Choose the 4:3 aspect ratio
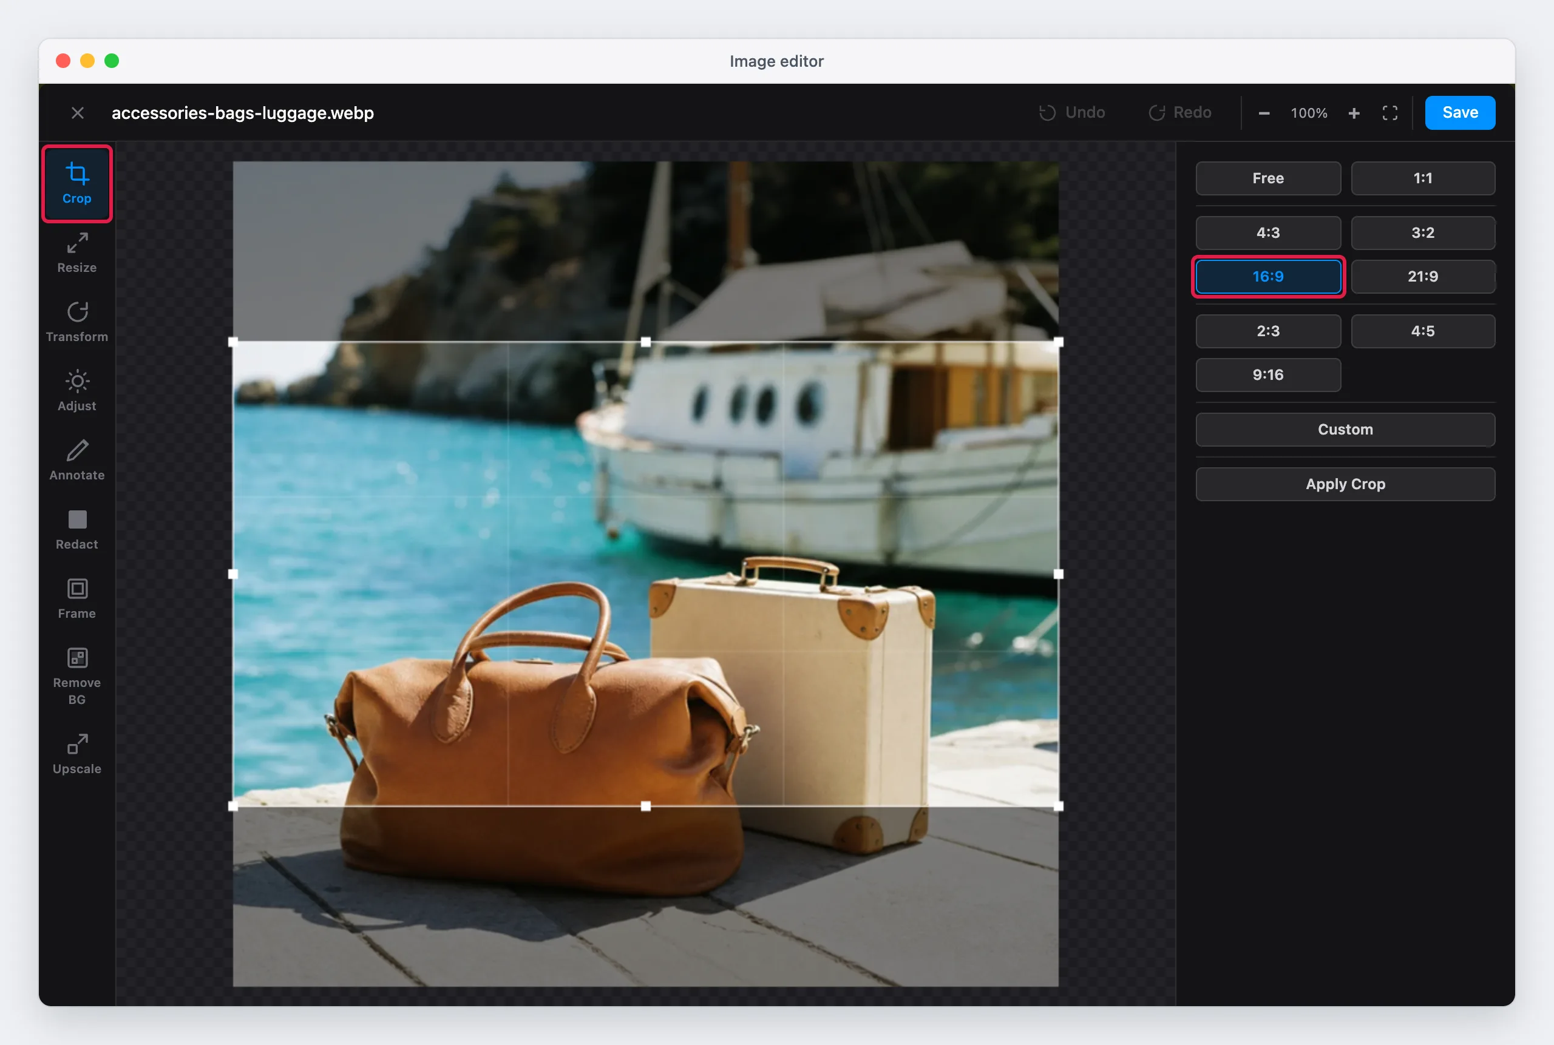This screenshot has height=1045, width=1554. (1267, 232)
